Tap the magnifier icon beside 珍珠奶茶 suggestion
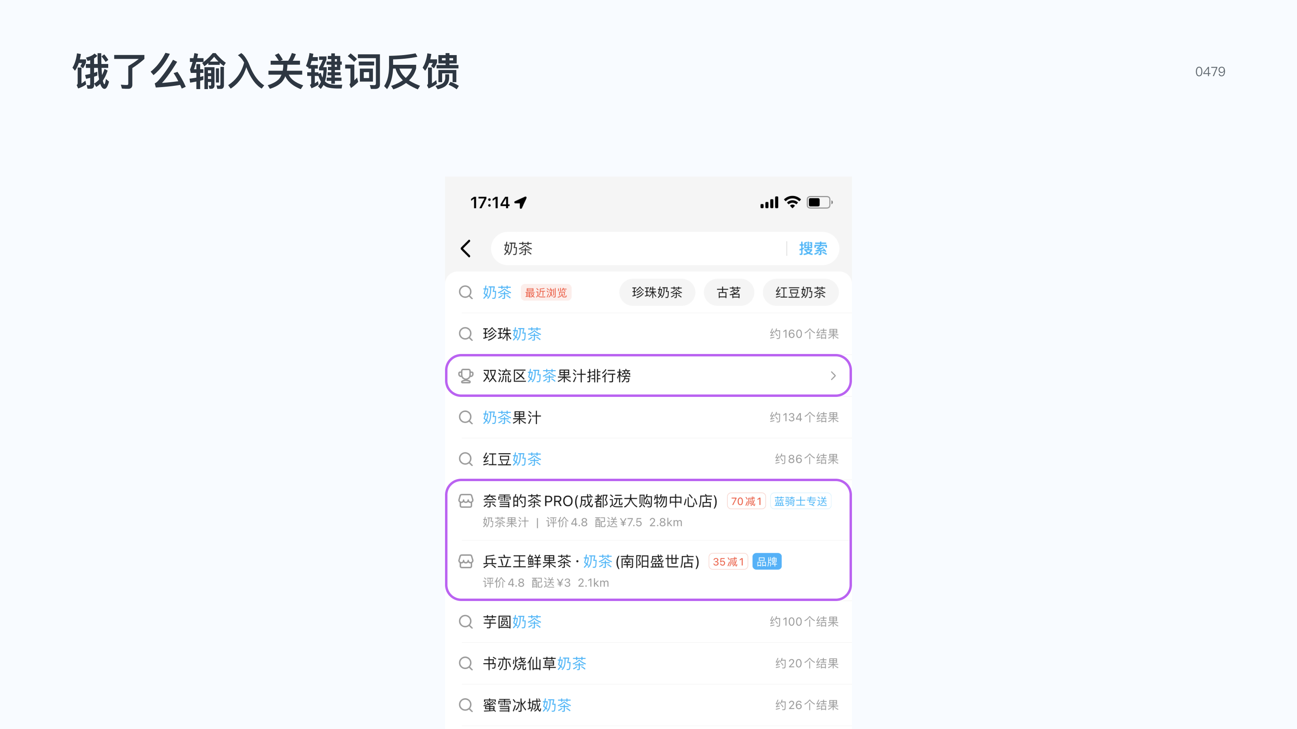The image size is (1297, 729). pos(465,334)
